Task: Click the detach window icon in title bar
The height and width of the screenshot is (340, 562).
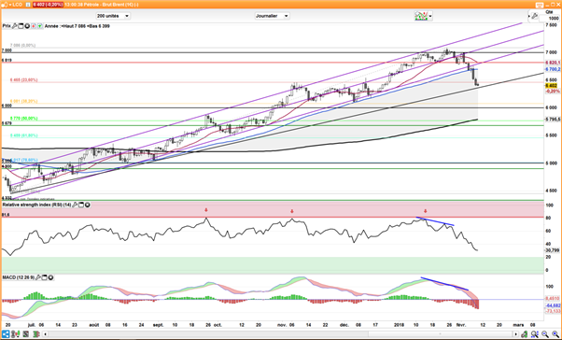Action: tap(540, 5)
